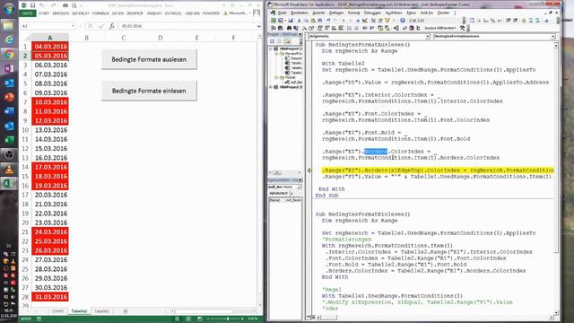574x323 pixels.
Task: Click the View Code icon in project explorer
Action: point(272,41)
